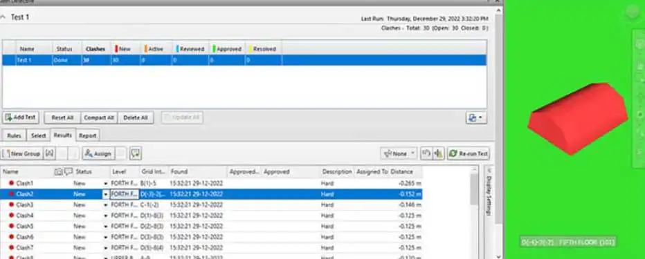This screenshot has width=645, height=259.
Task: Click the group selected clashes icon next to New Group
Action: point(49,153)
